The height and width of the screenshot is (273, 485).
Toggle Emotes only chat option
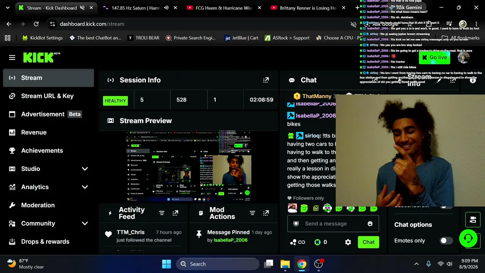(446, 241)
